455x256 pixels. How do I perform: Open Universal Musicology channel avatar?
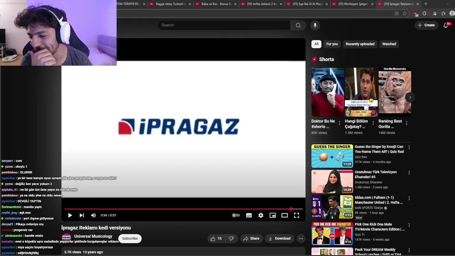coord(66,238)
